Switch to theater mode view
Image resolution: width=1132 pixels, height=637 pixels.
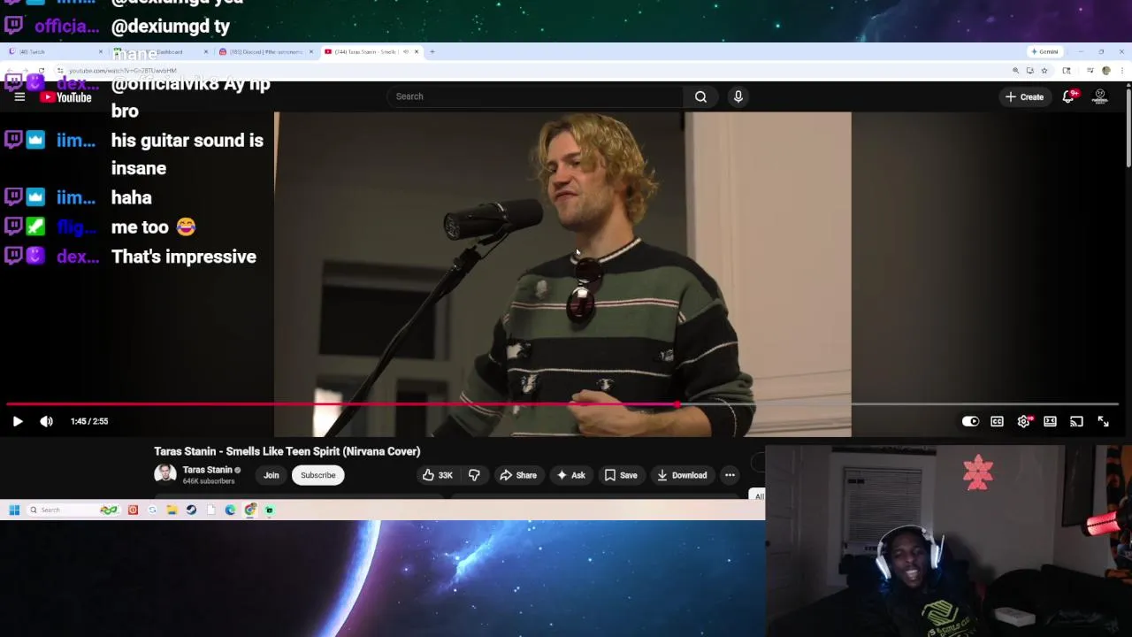click(1050, 421)
